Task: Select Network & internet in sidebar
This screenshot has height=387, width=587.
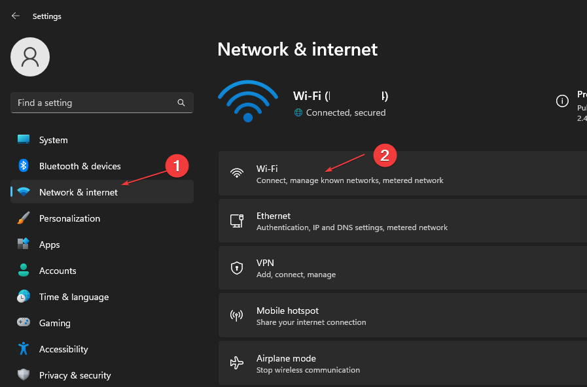Action: (79, 192)
